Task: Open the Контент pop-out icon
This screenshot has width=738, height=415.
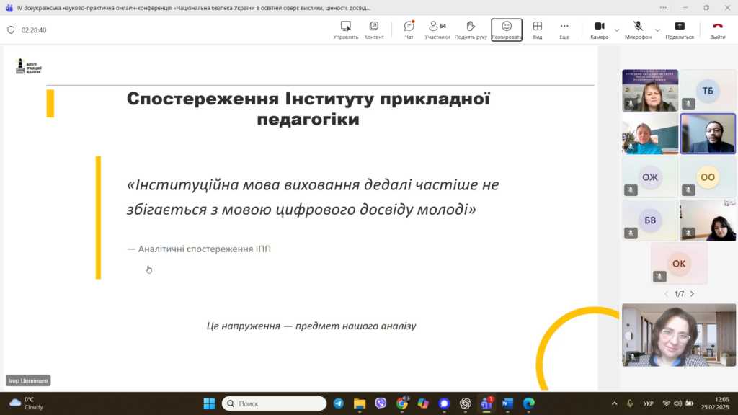Action: tap(374, 30)
